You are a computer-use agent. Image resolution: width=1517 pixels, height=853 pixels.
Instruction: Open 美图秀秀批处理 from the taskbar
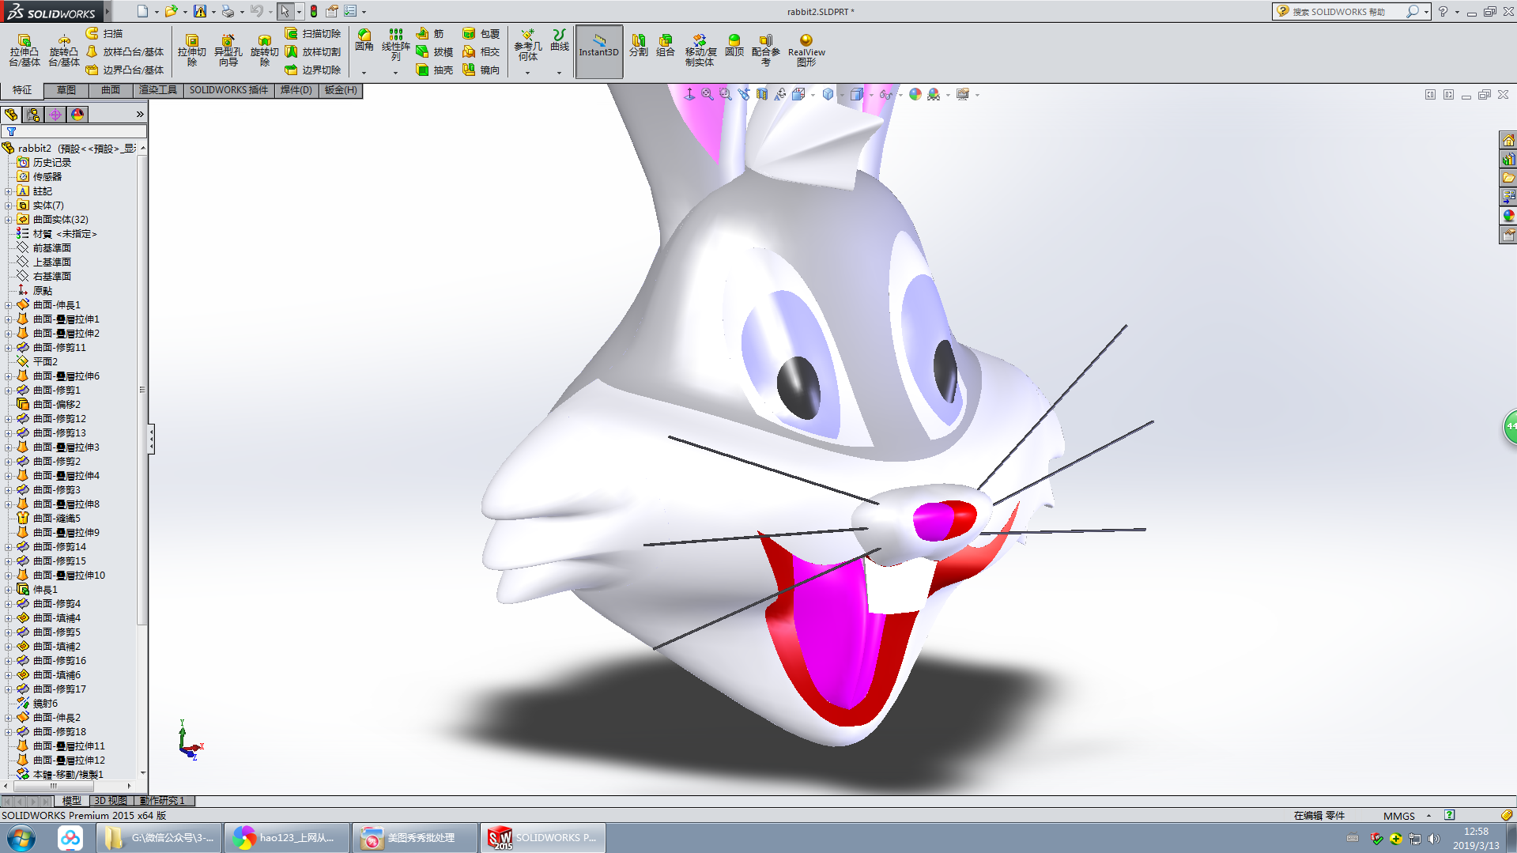click(416, 838)
